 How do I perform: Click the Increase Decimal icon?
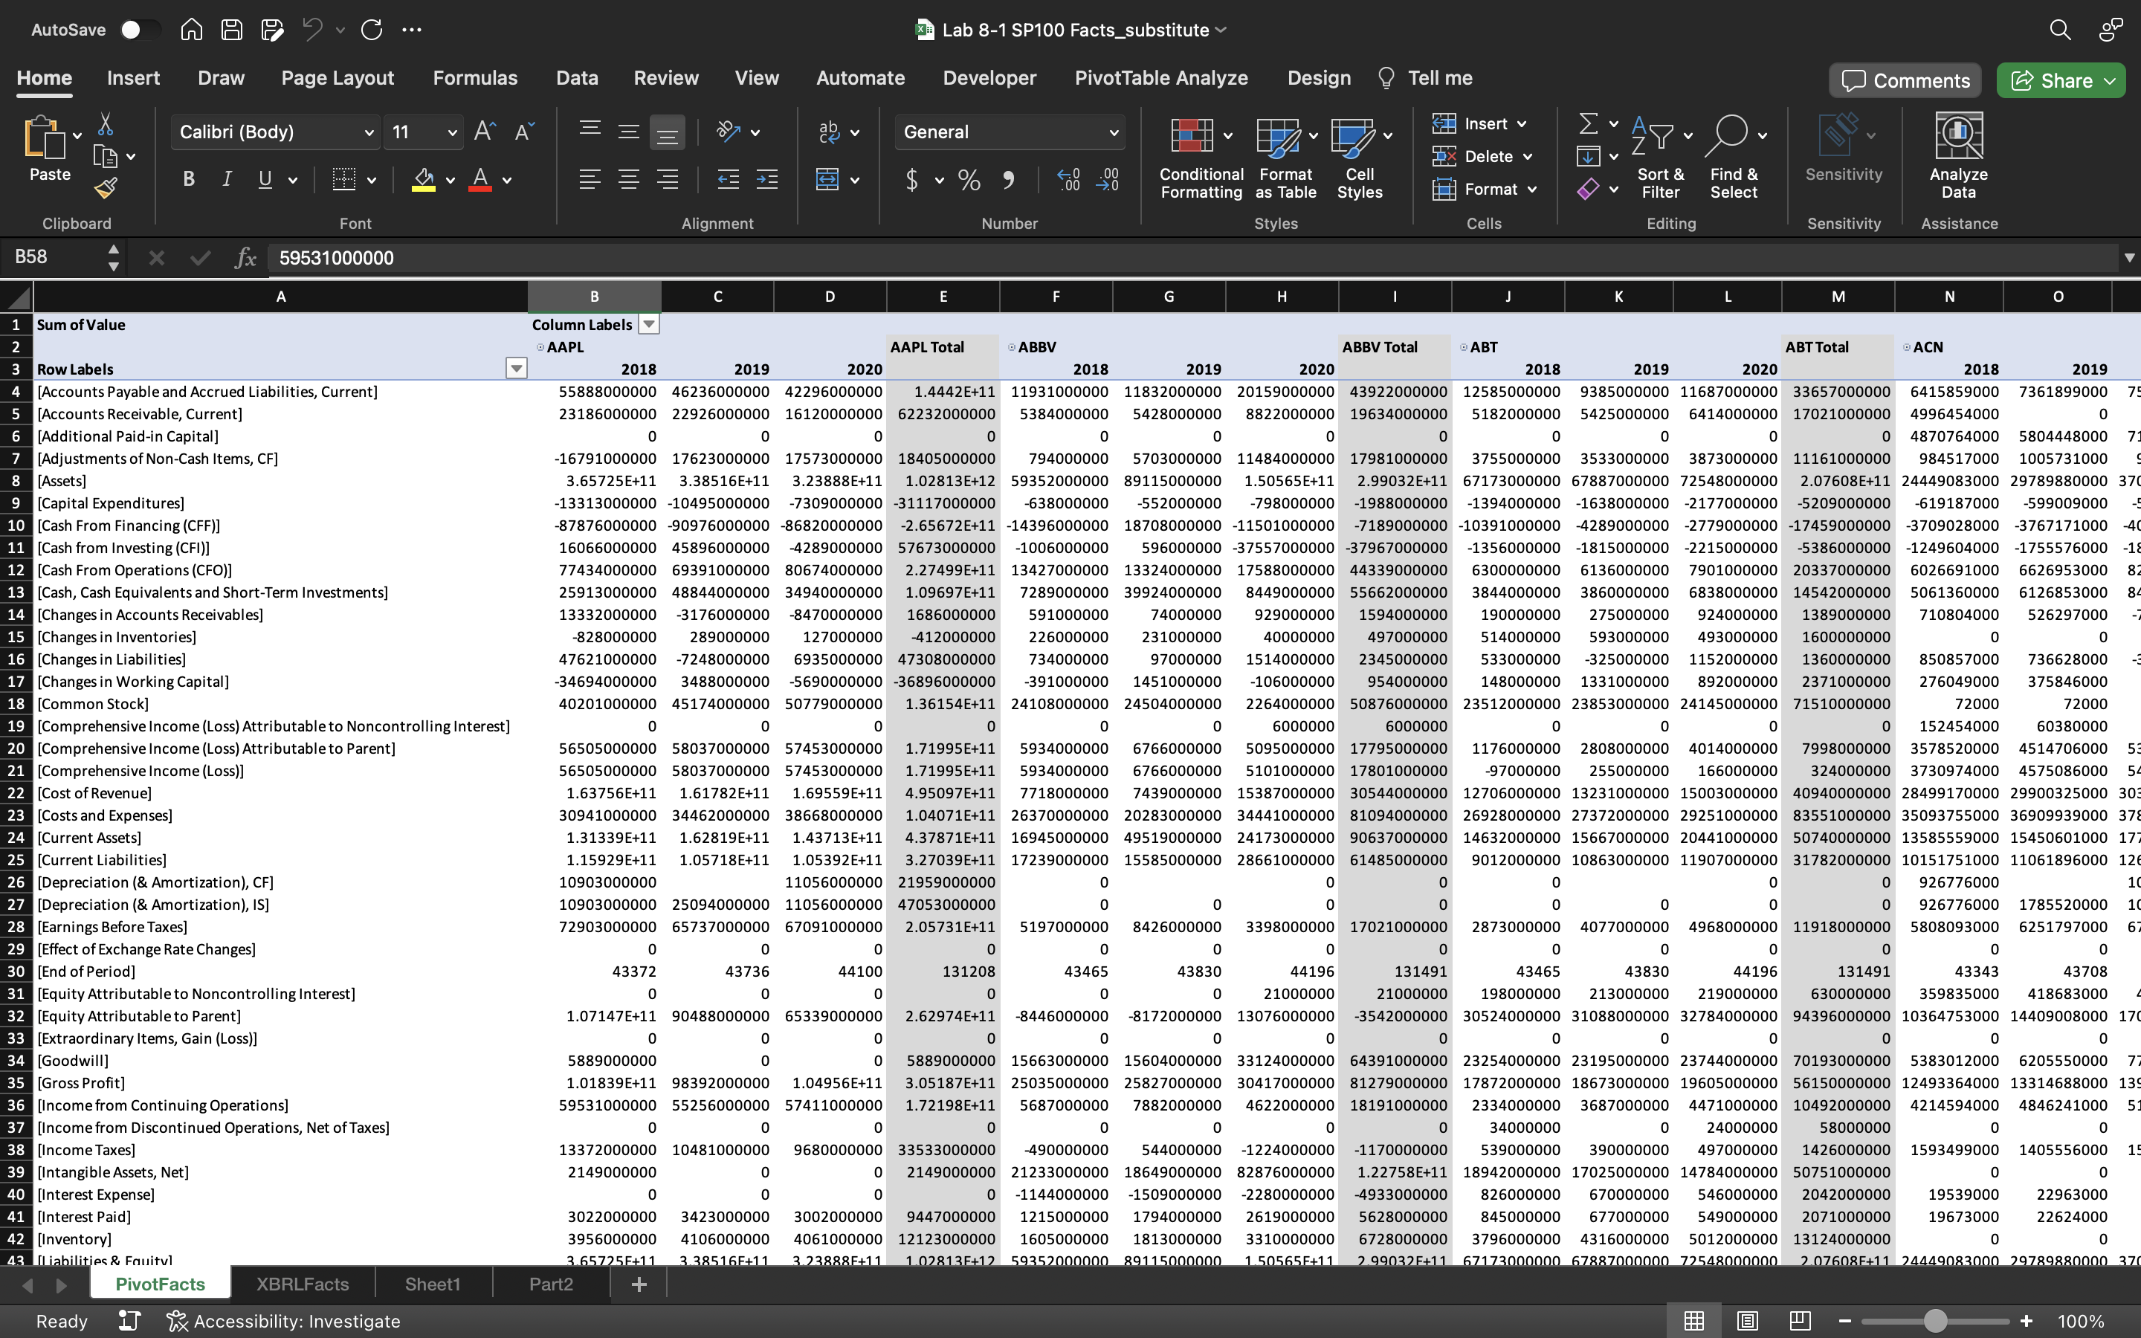tap(1068, 180)
